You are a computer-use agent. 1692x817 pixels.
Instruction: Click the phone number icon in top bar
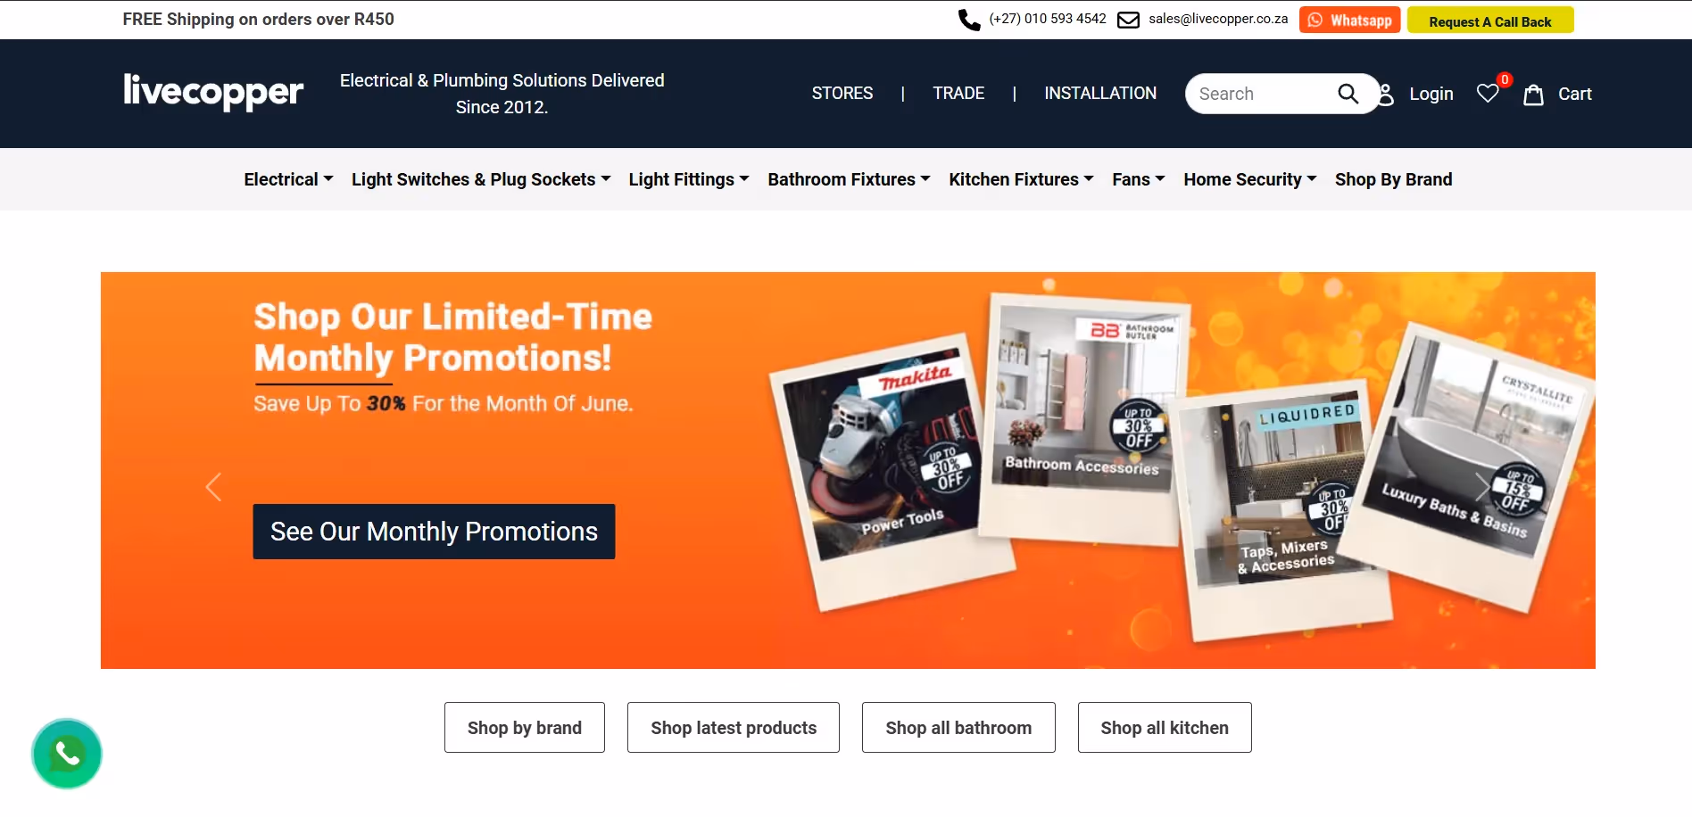pos(969,20)
